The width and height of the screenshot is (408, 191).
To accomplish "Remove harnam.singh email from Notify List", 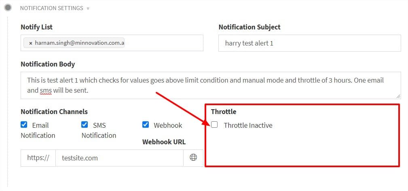I will (x=30, y=43).
